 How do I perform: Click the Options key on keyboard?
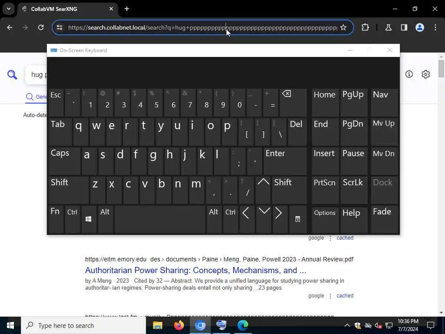pyautogui.click(x=325, y=220)
